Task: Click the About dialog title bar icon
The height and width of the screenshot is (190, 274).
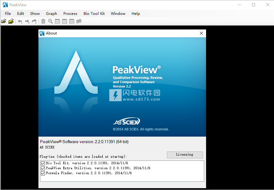Action: pyautogui.click(x=42, y=33)
